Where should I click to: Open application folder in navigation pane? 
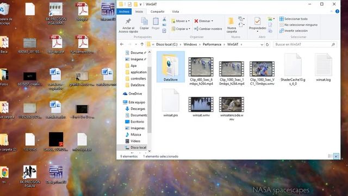point(136,72)
